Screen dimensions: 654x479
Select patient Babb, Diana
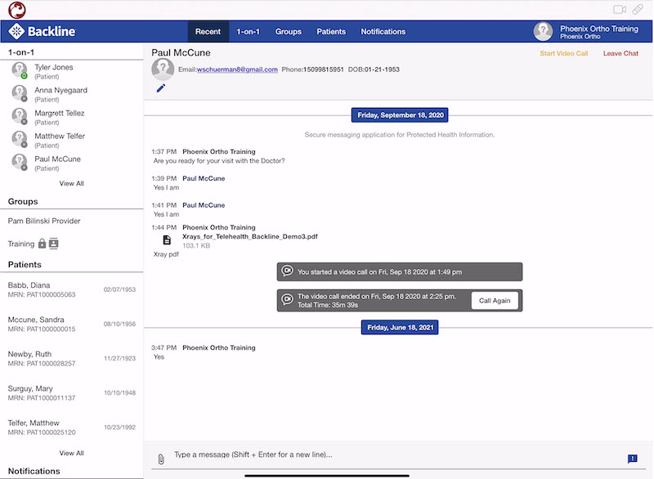[x=72, y=289]
